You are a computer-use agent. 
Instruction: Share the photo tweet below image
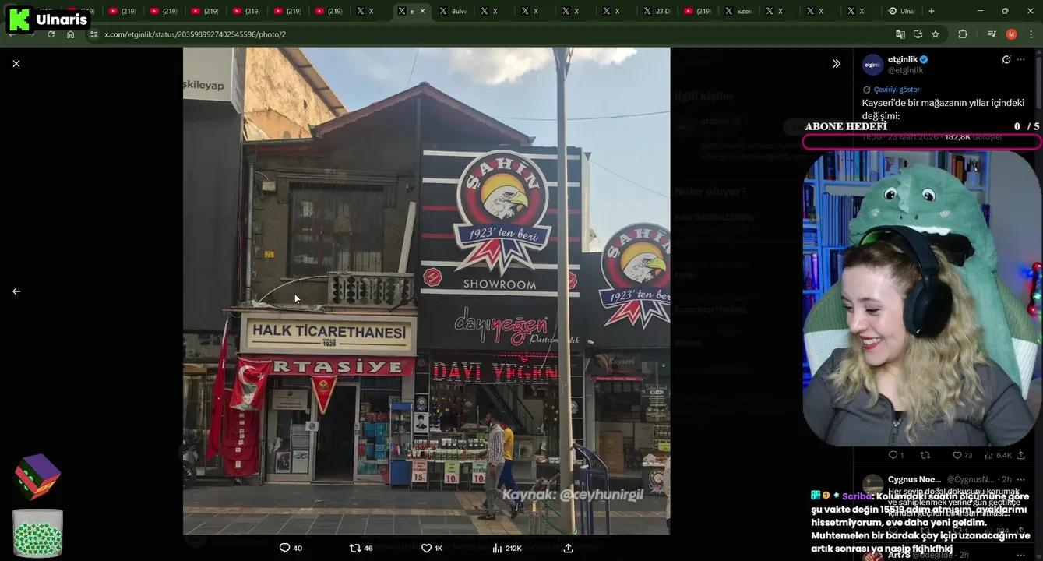[x=569, y=548]
